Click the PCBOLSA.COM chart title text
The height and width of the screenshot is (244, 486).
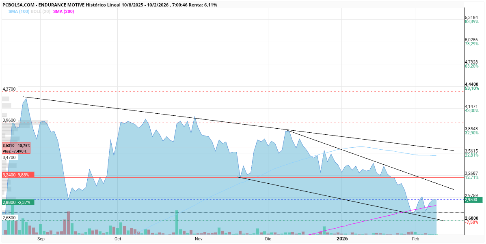[x=110, y=5]
